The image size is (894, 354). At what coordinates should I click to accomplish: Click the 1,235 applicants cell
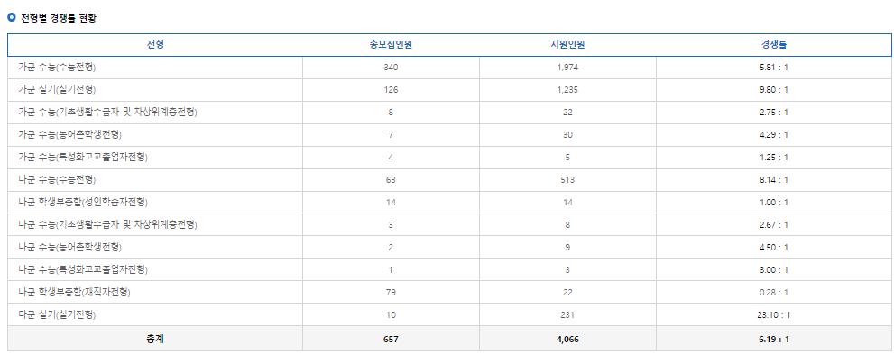567,90
